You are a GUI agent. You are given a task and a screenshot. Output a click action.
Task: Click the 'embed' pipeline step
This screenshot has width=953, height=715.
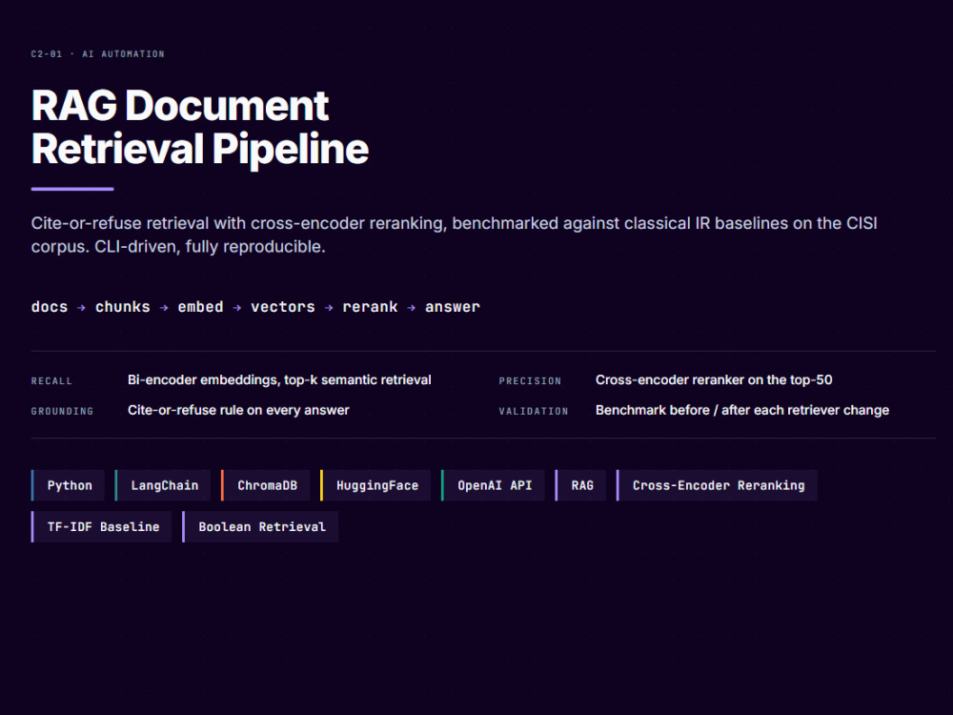[200, 307]
